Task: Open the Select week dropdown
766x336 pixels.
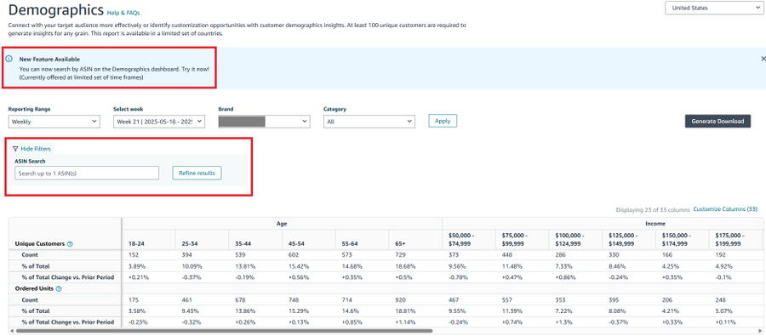Action: [x=159, y=122]
